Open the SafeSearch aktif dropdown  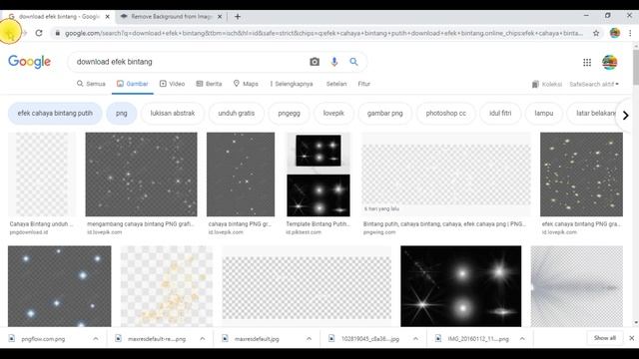click(x=594, y=84)
